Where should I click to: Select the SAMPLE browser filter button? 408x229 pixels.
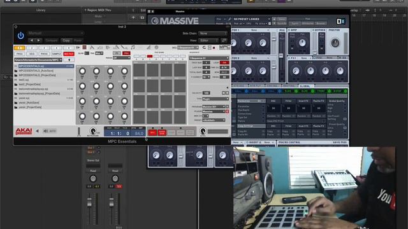click(57, 53)
